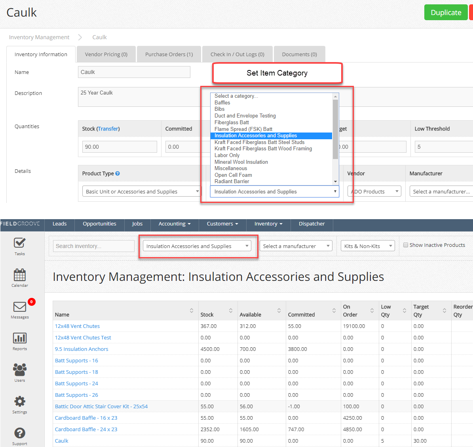Image resolution: width=473 pixels, height=447 pixels.
Task: Open the Select a manufacturer filter dropdown
Action: pos(296,246)
